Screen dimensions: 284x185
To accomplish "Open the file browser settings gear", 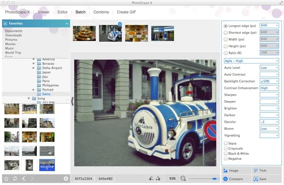I will point(66,178).
